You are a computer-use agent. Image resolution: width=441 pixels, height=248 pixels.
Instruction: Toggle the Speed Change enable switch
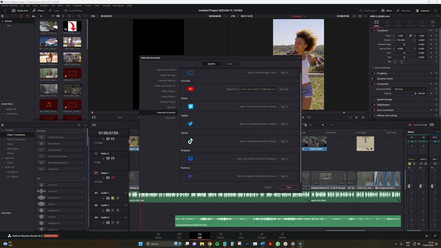point(374,99)
